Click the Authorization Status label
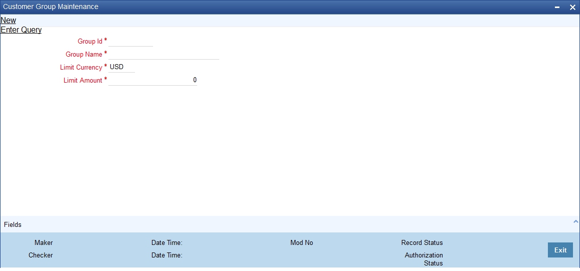The height and width of the screenshot is (271, 580). [x=424, y=259]
